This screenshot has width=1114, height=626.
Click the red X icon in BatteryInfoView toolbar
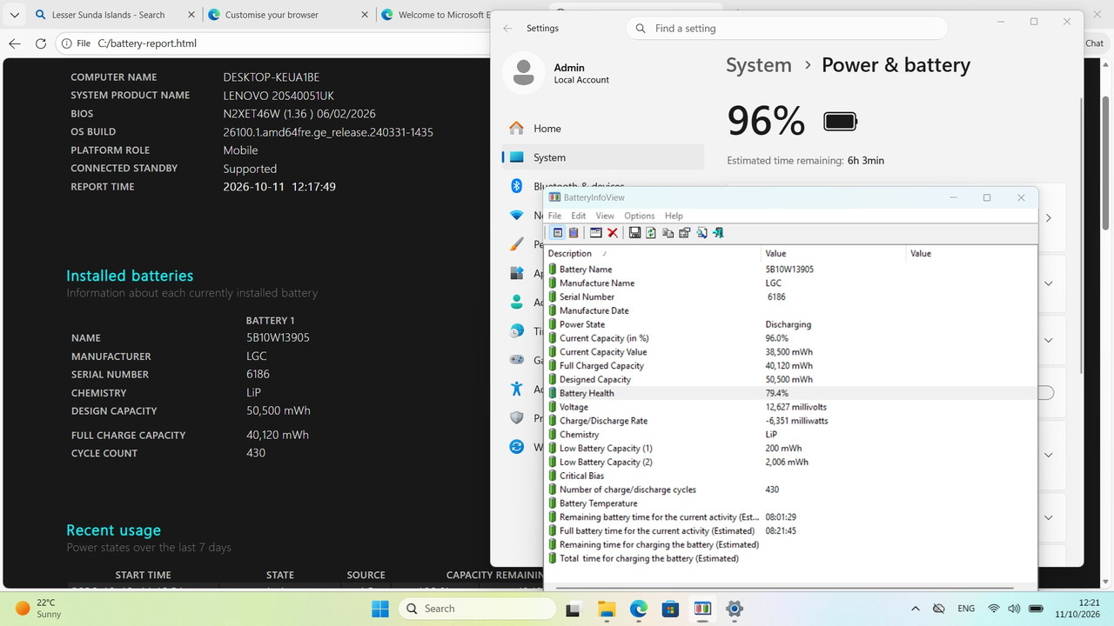613,232
